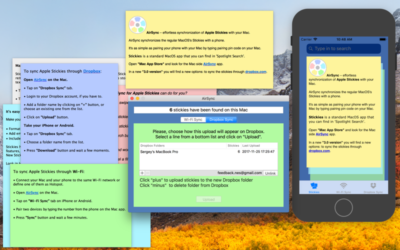Click the Unlink button
Screen dimensions: 400x250
click(270, 173)
